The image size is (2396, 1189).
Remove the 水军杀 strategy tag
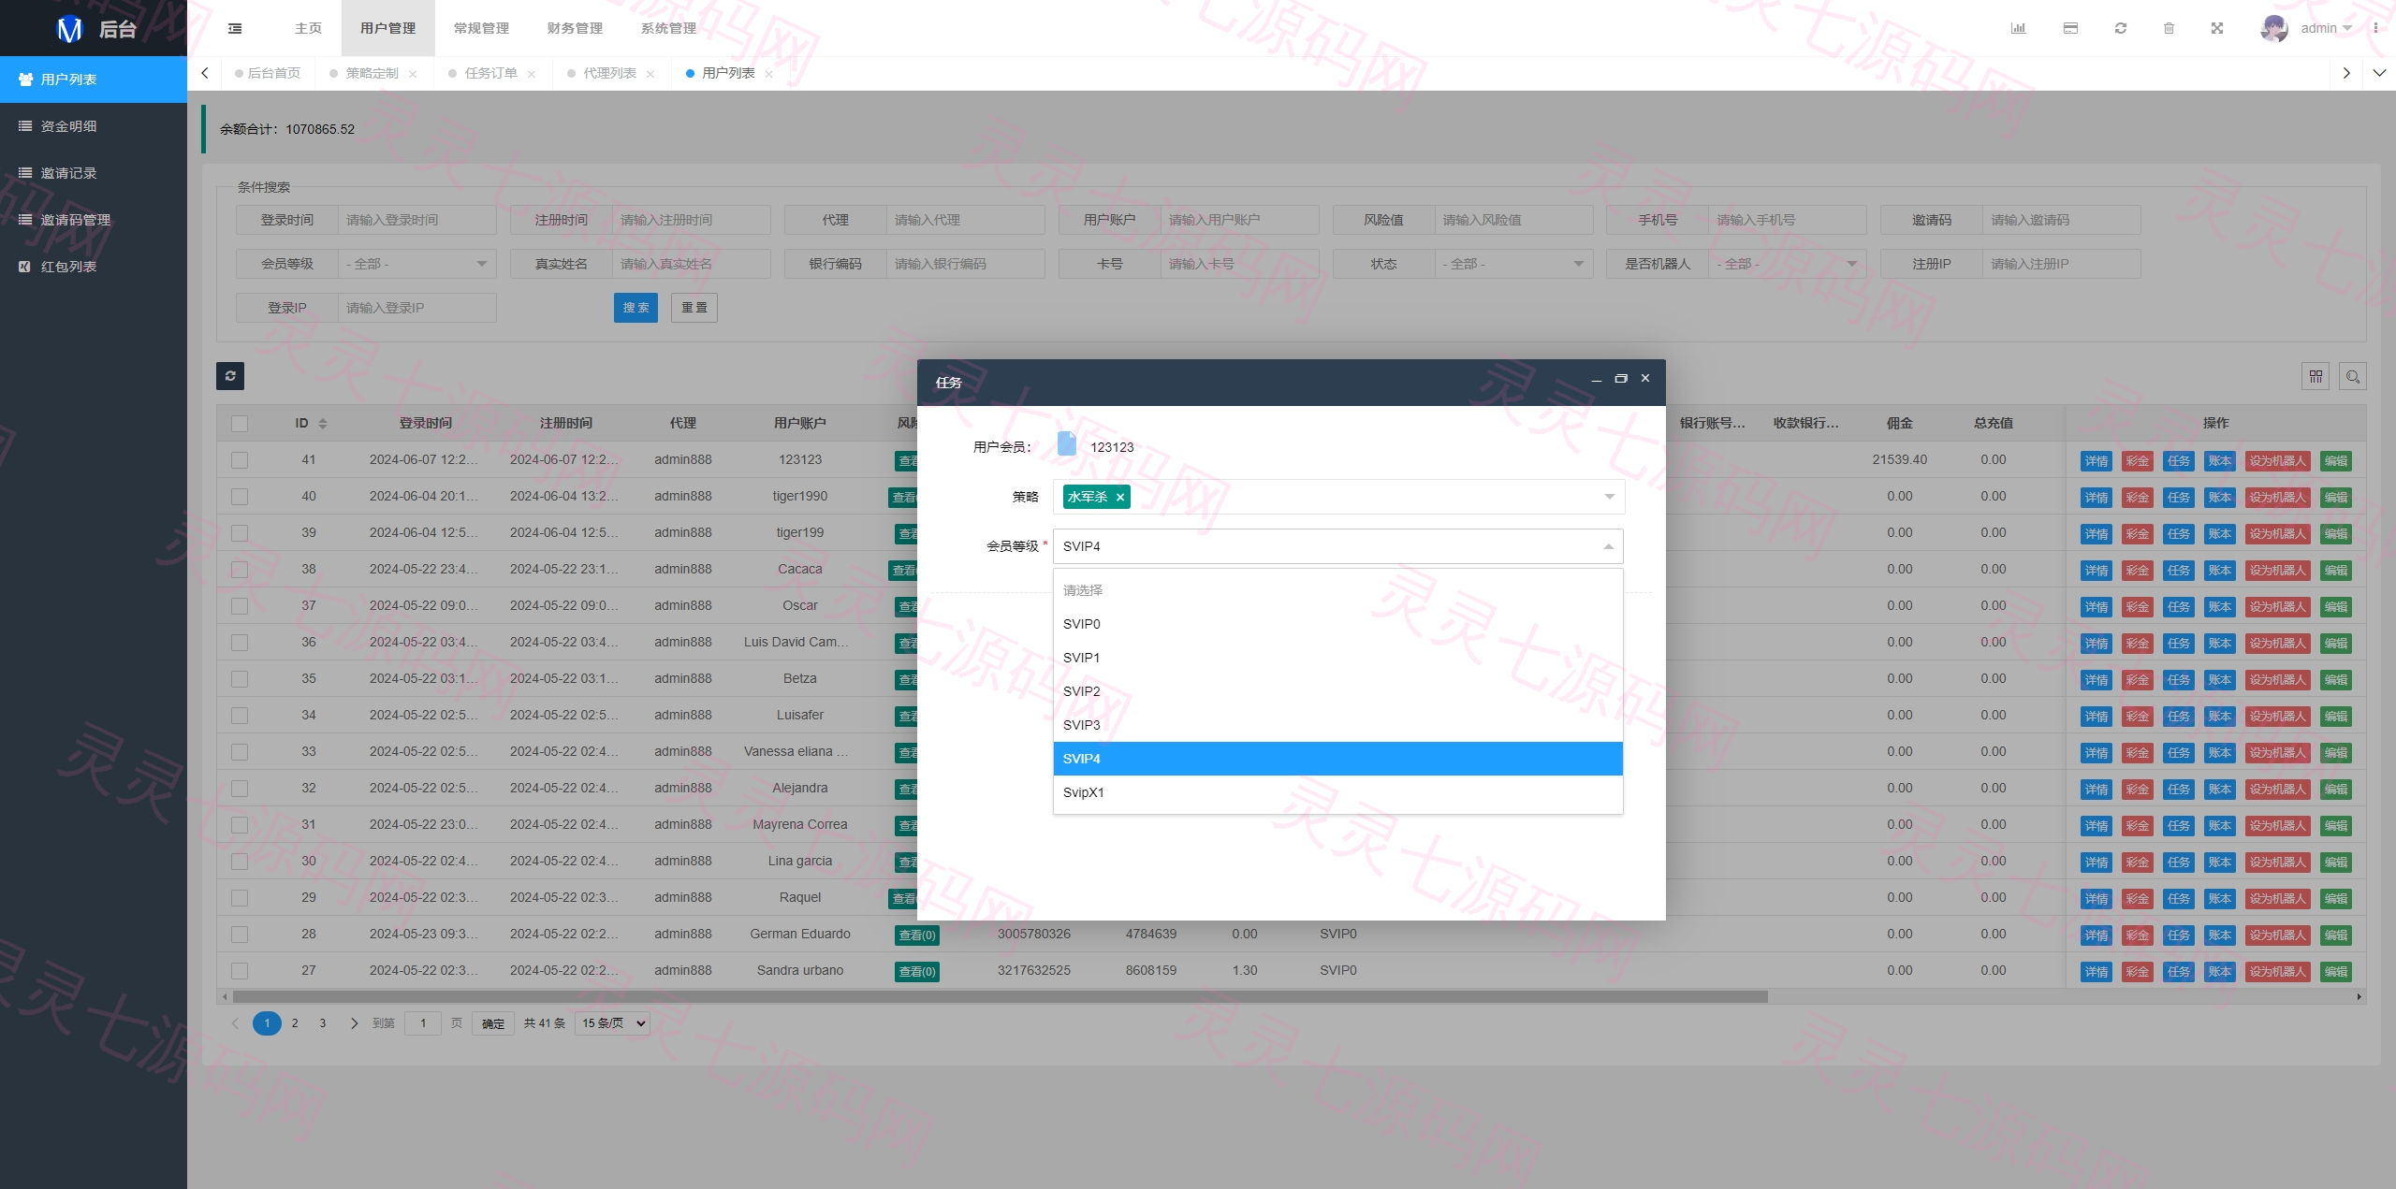[1119, 497]
